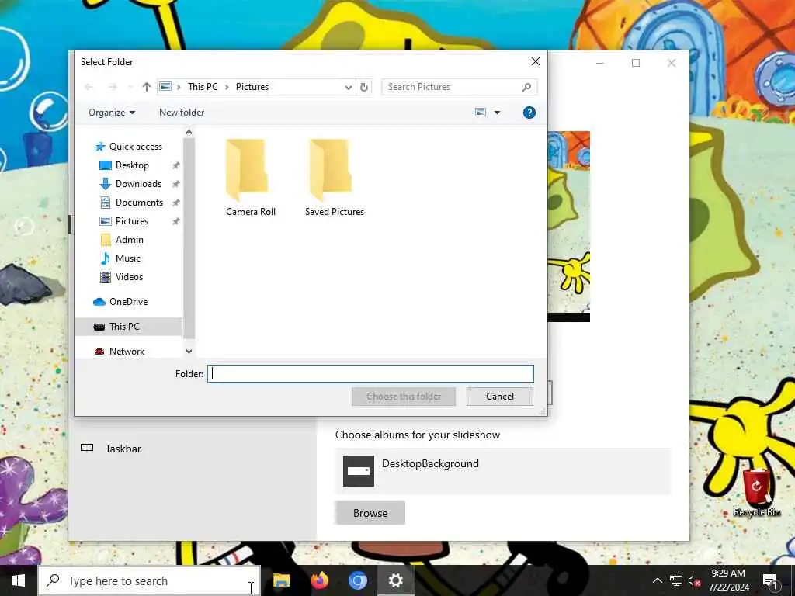This screenshot has width=795, height=596.
Task: Open the Chromium browser taskbar icon
Action: [357, 580]
